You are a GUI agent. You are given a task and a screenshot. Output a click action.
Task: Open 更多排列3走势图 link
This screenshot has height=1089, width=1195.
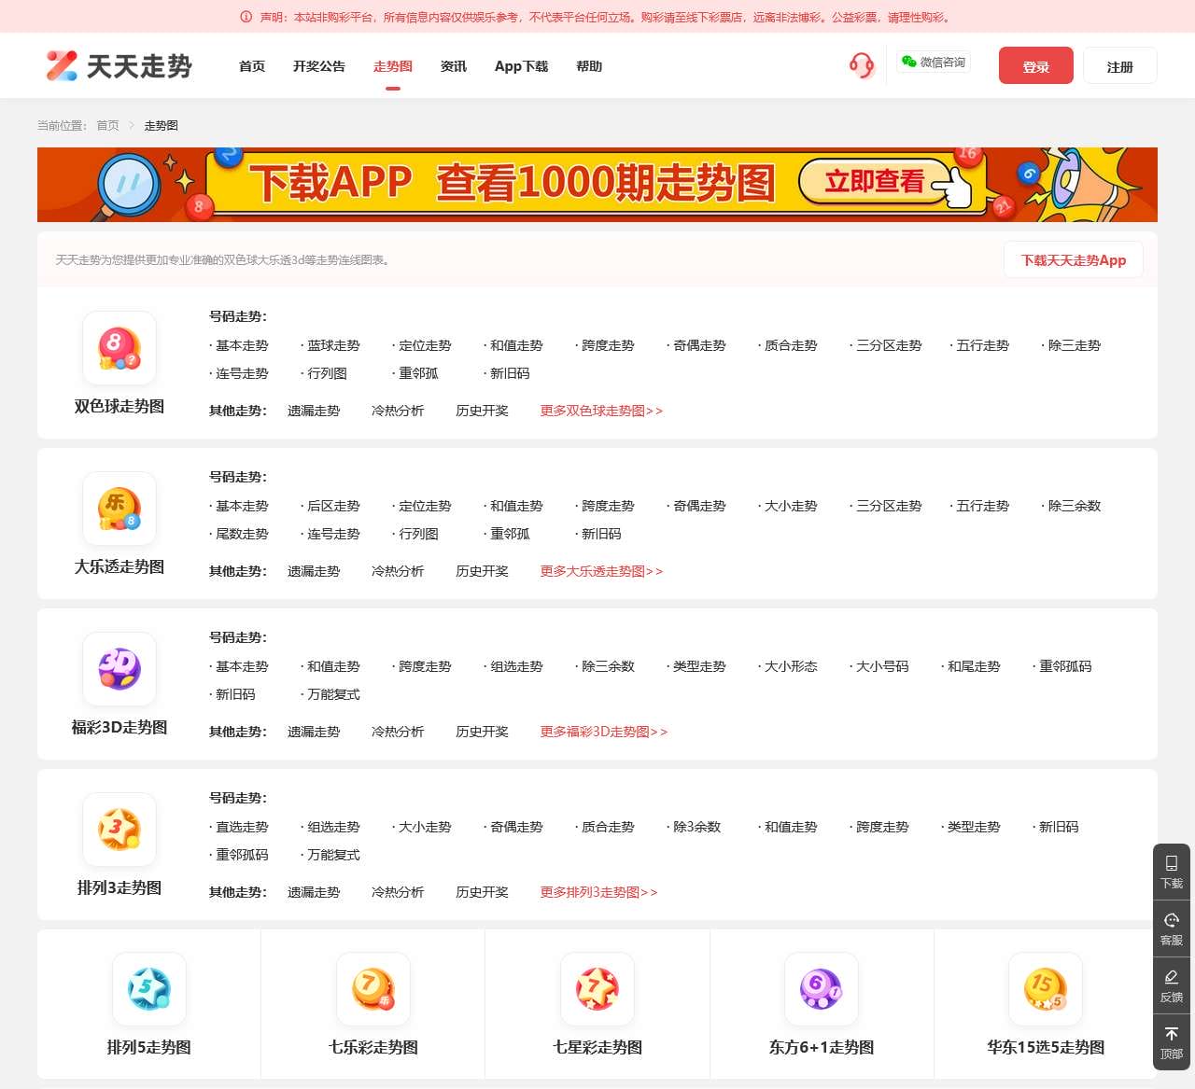point(598,892)
